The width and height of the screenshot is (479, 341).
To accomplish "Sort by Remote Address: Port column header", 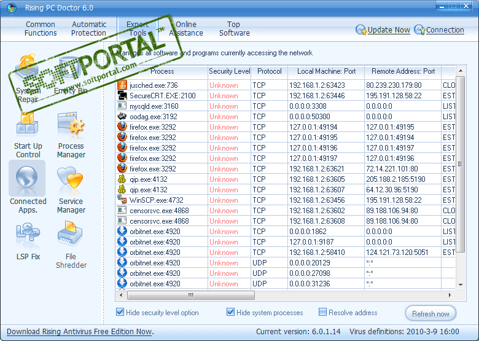I will [403, 71].
